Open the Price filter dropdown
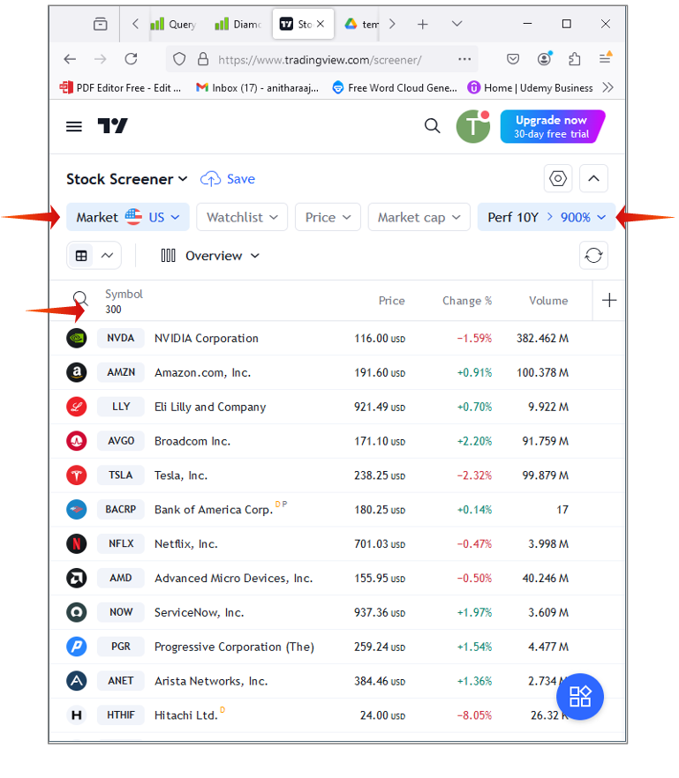 coord(328,217)
